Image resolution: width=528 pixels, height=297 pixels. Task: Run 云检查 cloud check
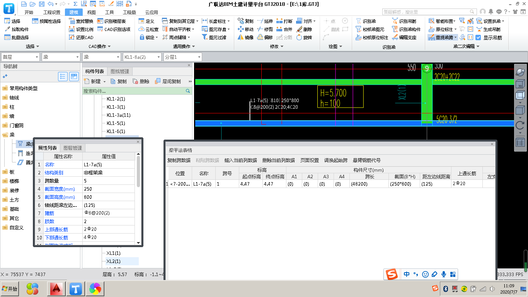click(148, 29)
